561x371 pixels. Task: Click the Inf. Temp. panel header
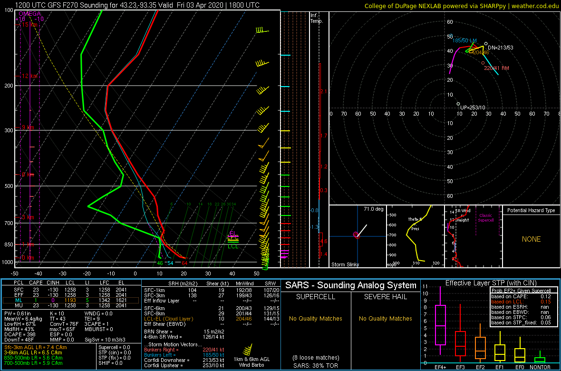[x=317, y=18]
